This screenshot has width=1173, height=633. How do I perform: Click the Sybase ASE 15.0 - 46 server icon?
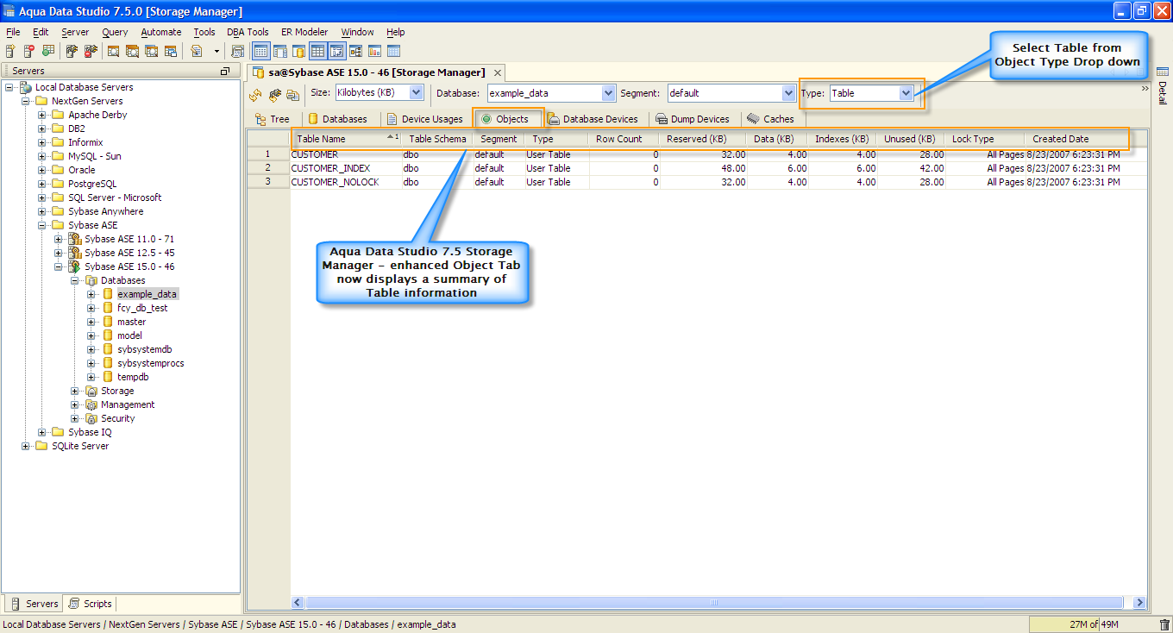point(75,266)
